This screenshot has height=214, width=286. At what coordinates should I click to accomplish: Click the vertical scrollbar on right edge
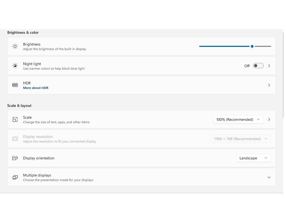coord(283,75)
